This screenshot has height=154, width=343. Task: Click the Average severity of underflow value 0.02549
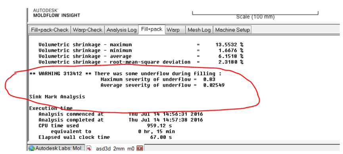coord(214,85)
